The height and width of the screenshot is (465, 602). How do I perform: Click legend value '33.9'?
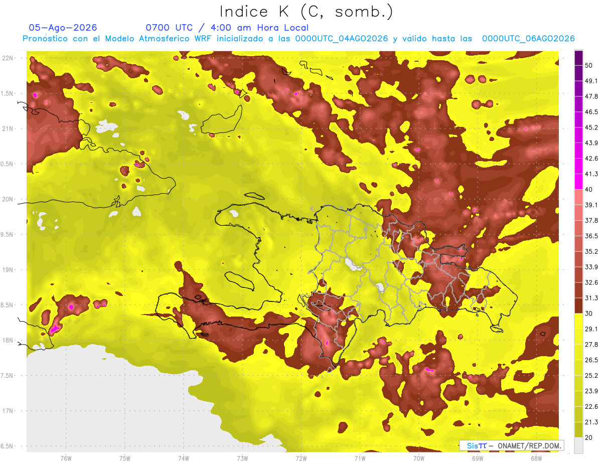(591, 267)
